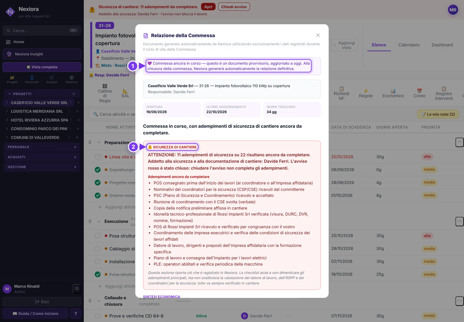Add a new project with PROGETTI plus
Viewport: 464px width, 322px height.
(x=74, y=94)
